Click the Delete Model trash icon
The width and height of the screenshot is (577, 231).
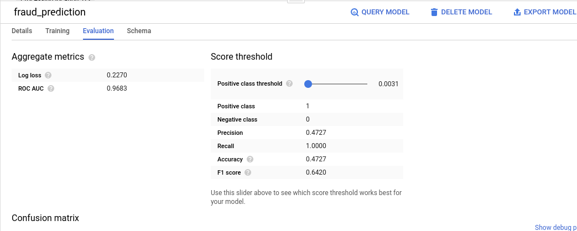pyautogui.click(x=434, y=12)
